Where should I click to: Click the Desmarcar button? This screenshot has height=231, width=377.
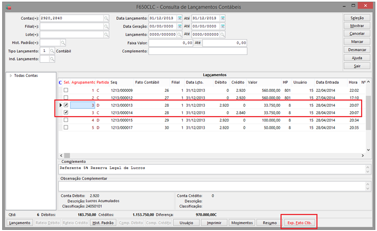click(x=356, y=50)
